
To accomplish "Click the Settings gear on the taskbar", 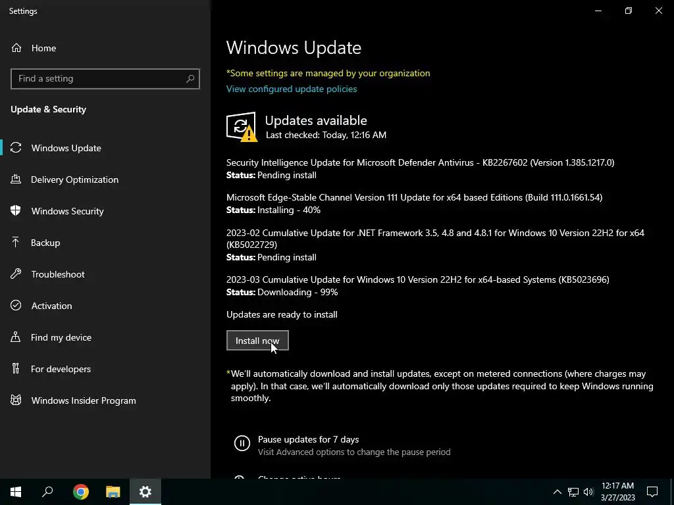I will coord(145,492).
